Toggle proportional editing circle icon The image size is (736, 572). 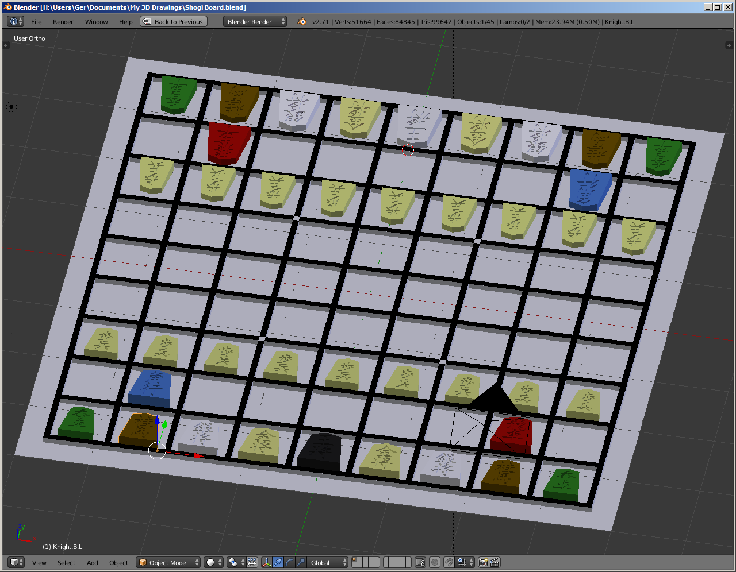click(x=435, y=562)
